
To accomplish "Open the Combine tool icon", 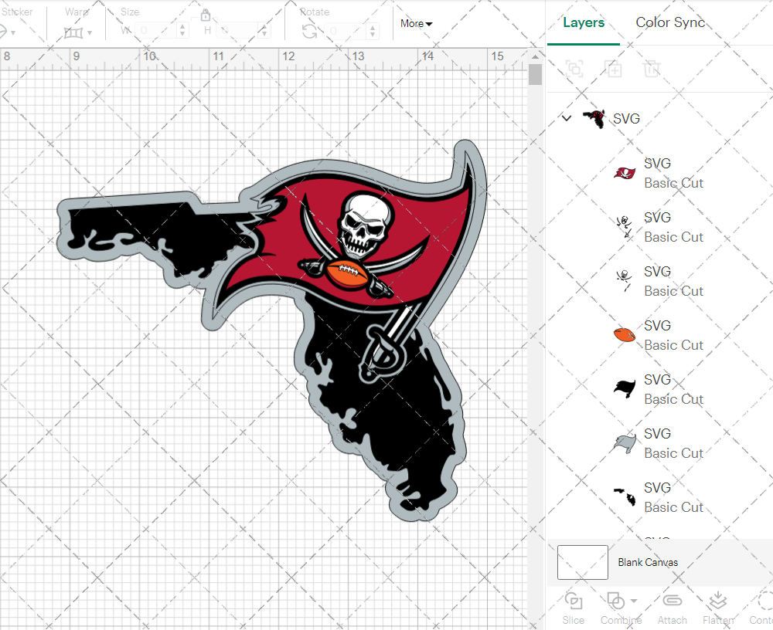I will (615, 601).
